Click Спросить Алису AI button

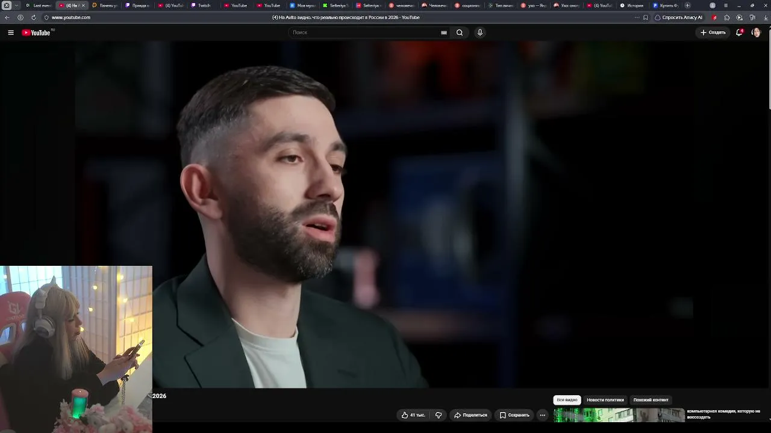point(678,17)
